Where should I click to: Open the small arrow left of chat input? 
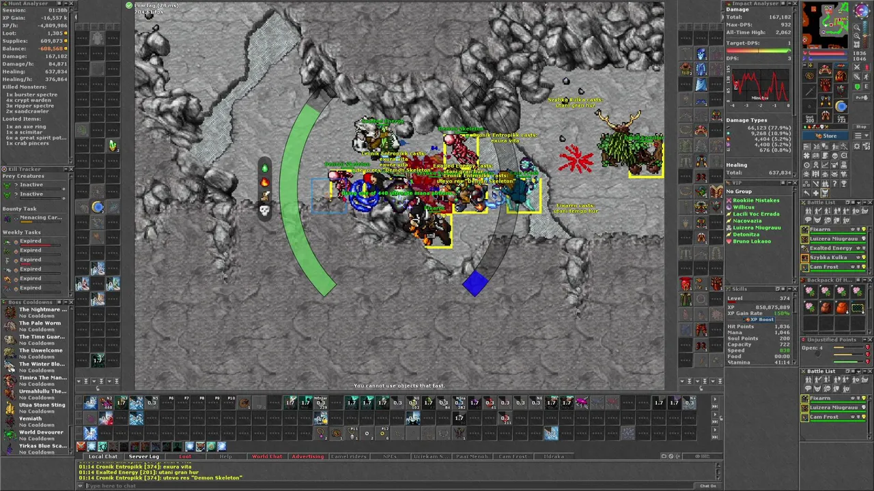click(x=81, y=486)
